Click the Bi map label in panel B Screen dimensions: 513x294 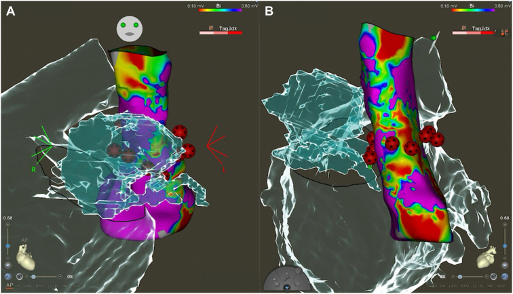[472, 6]
